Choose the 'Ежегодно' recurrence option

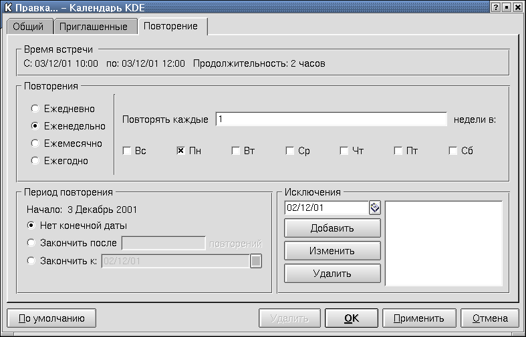pos(35,160)
